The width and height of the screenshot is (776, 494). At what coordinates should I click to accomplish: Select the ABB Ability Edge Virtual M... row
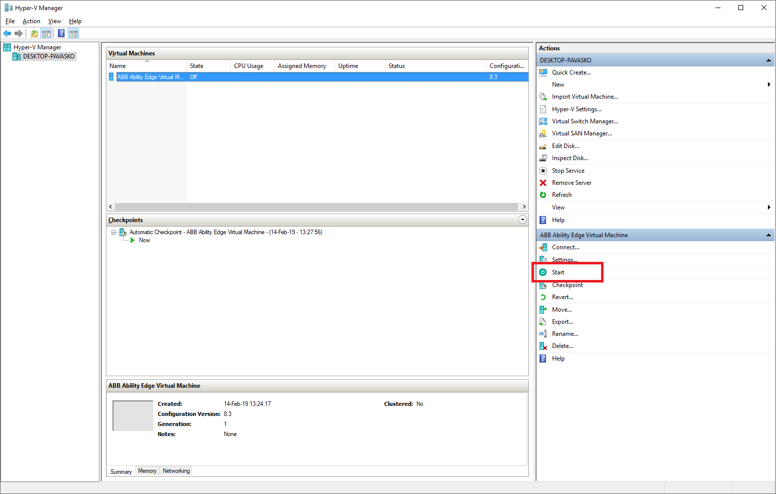[x=317, y=77]
